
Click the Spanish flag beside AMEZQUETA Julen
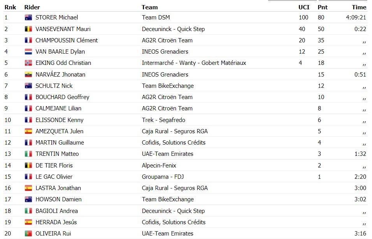(28, 131)
